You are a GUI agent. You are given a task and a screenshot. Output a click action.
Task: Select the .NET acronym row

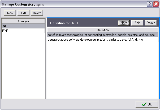pos(23,26)
